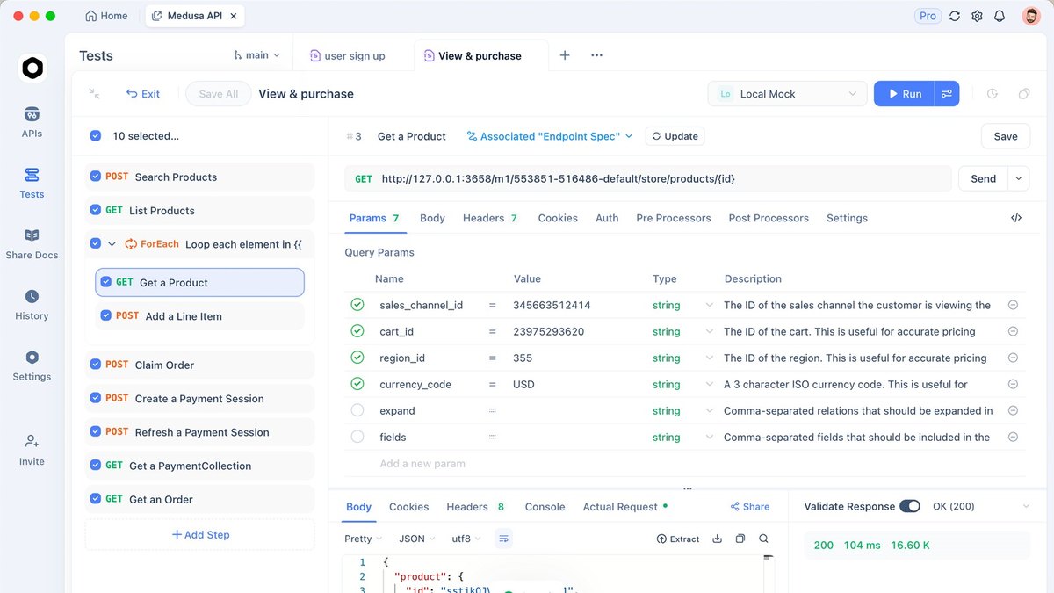Viewport: 1054px width, 593px height.
Task: Toggle the Validate Response switch
Action: (x=910, y=506)
